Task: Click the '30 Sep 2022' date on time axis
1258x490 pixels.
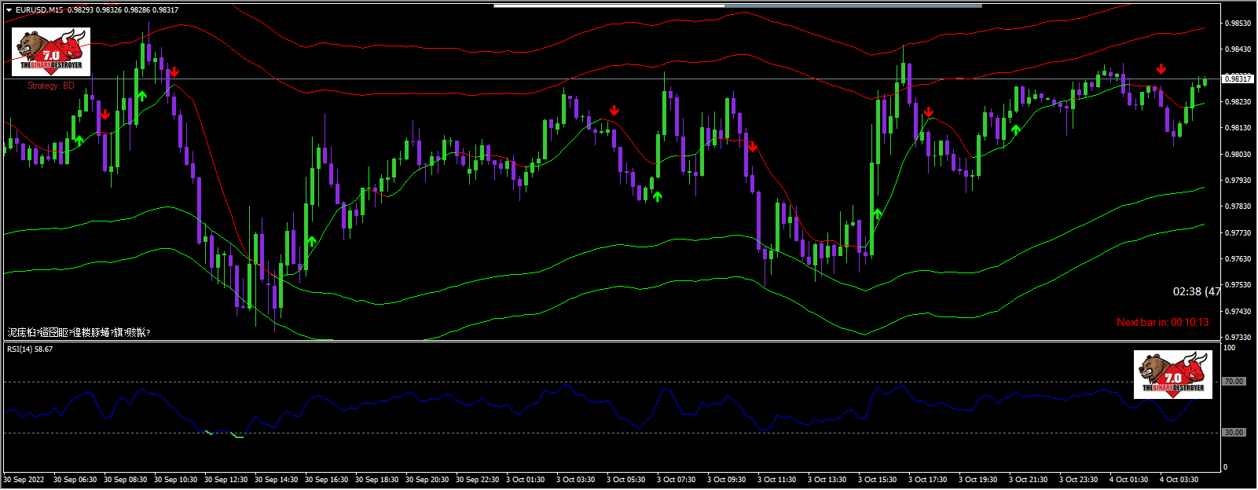Action: (24, 480)
